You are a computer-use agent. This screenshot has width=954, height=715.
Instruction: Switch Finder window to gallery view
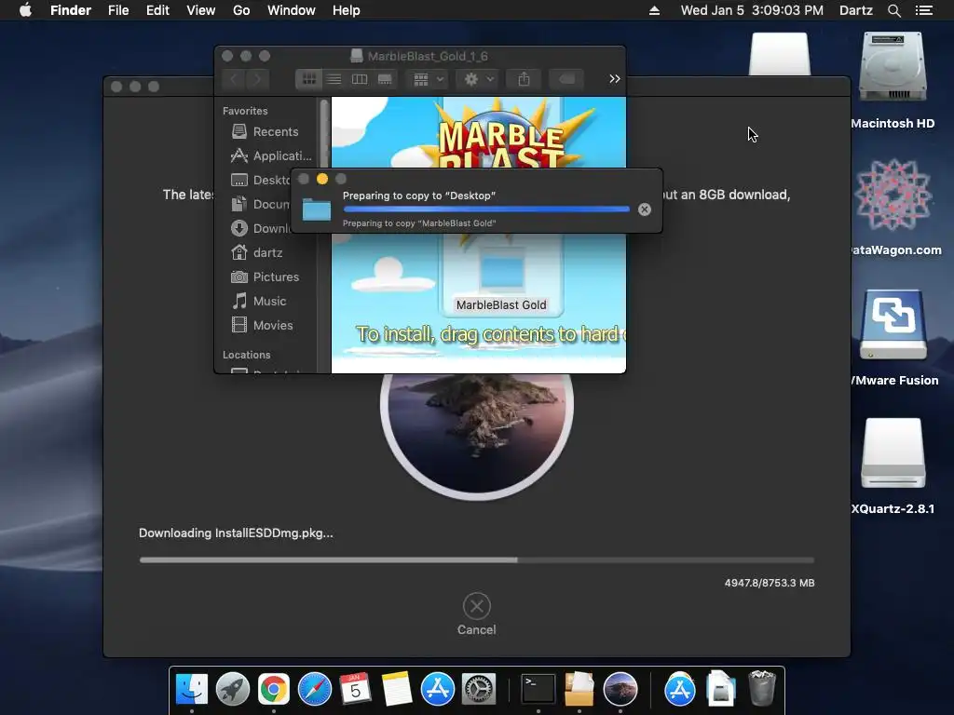385,79
